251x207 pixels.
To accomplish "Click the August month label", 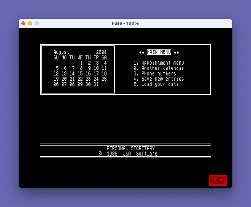I will pyautogui.click(x=61, y=52).
